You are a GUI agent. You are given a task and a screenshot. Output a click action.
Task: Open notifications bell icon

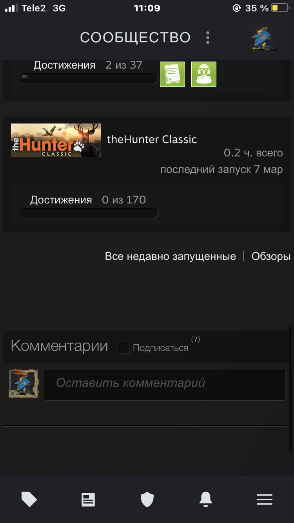[206, 499]
